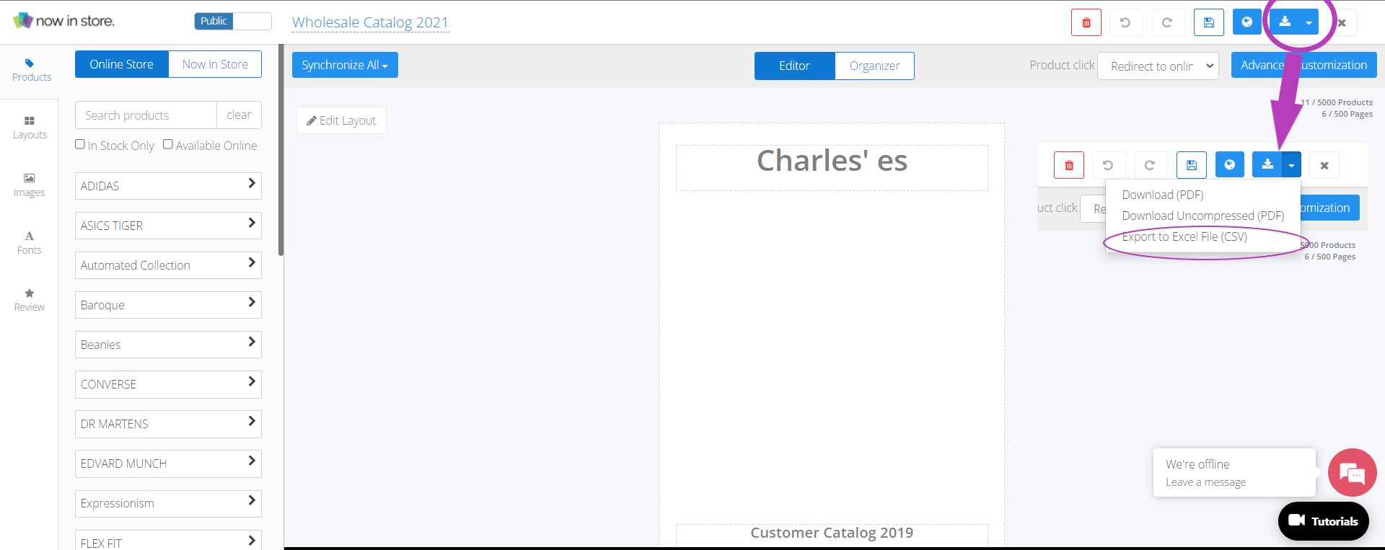Click the red trash delete icon in top toolbar
This screenshot has width=1385, height=550.
pyautogui.click(x=1086, y=22)
